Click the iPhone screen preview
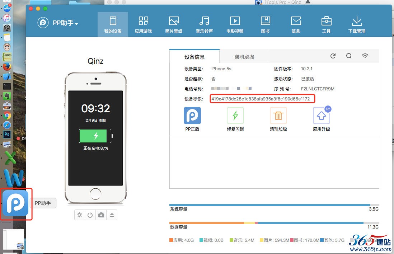This screenshot has height=254, width=394. coord(95,138)
